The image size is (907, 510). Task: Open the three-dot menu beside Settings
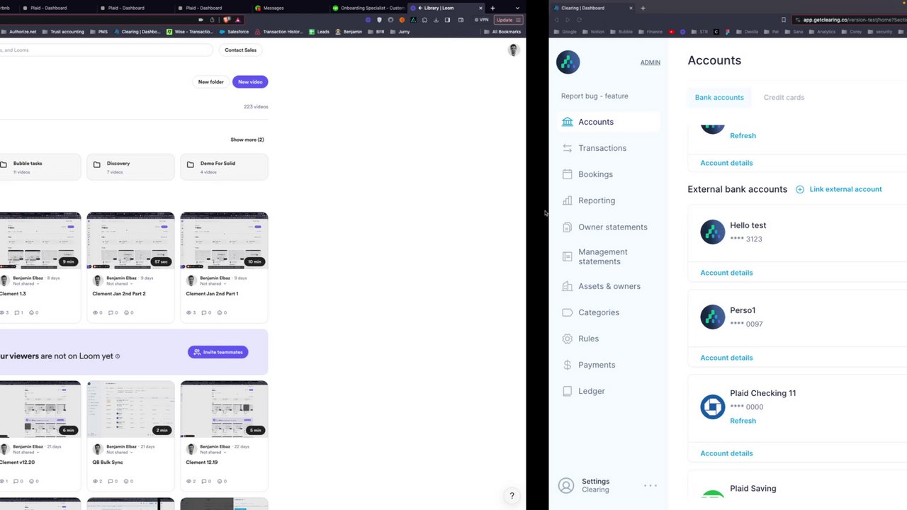650,485
